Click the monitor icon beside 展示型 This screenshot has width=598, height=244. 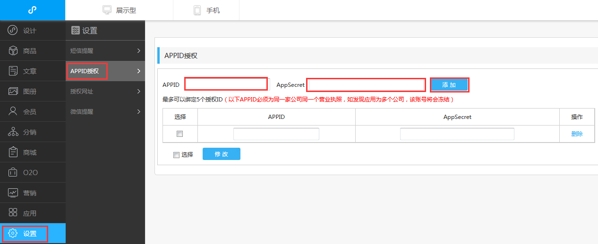coord(107,10)
